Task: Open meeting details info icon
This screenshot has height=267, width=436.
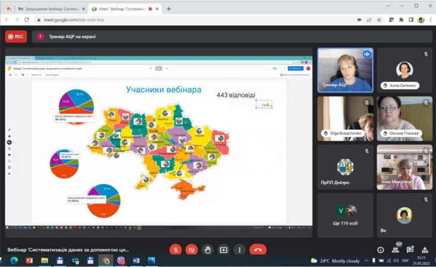Action: (x=381, y=250)
